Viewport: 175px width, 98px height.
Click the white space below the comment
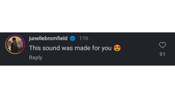(87, 82)
